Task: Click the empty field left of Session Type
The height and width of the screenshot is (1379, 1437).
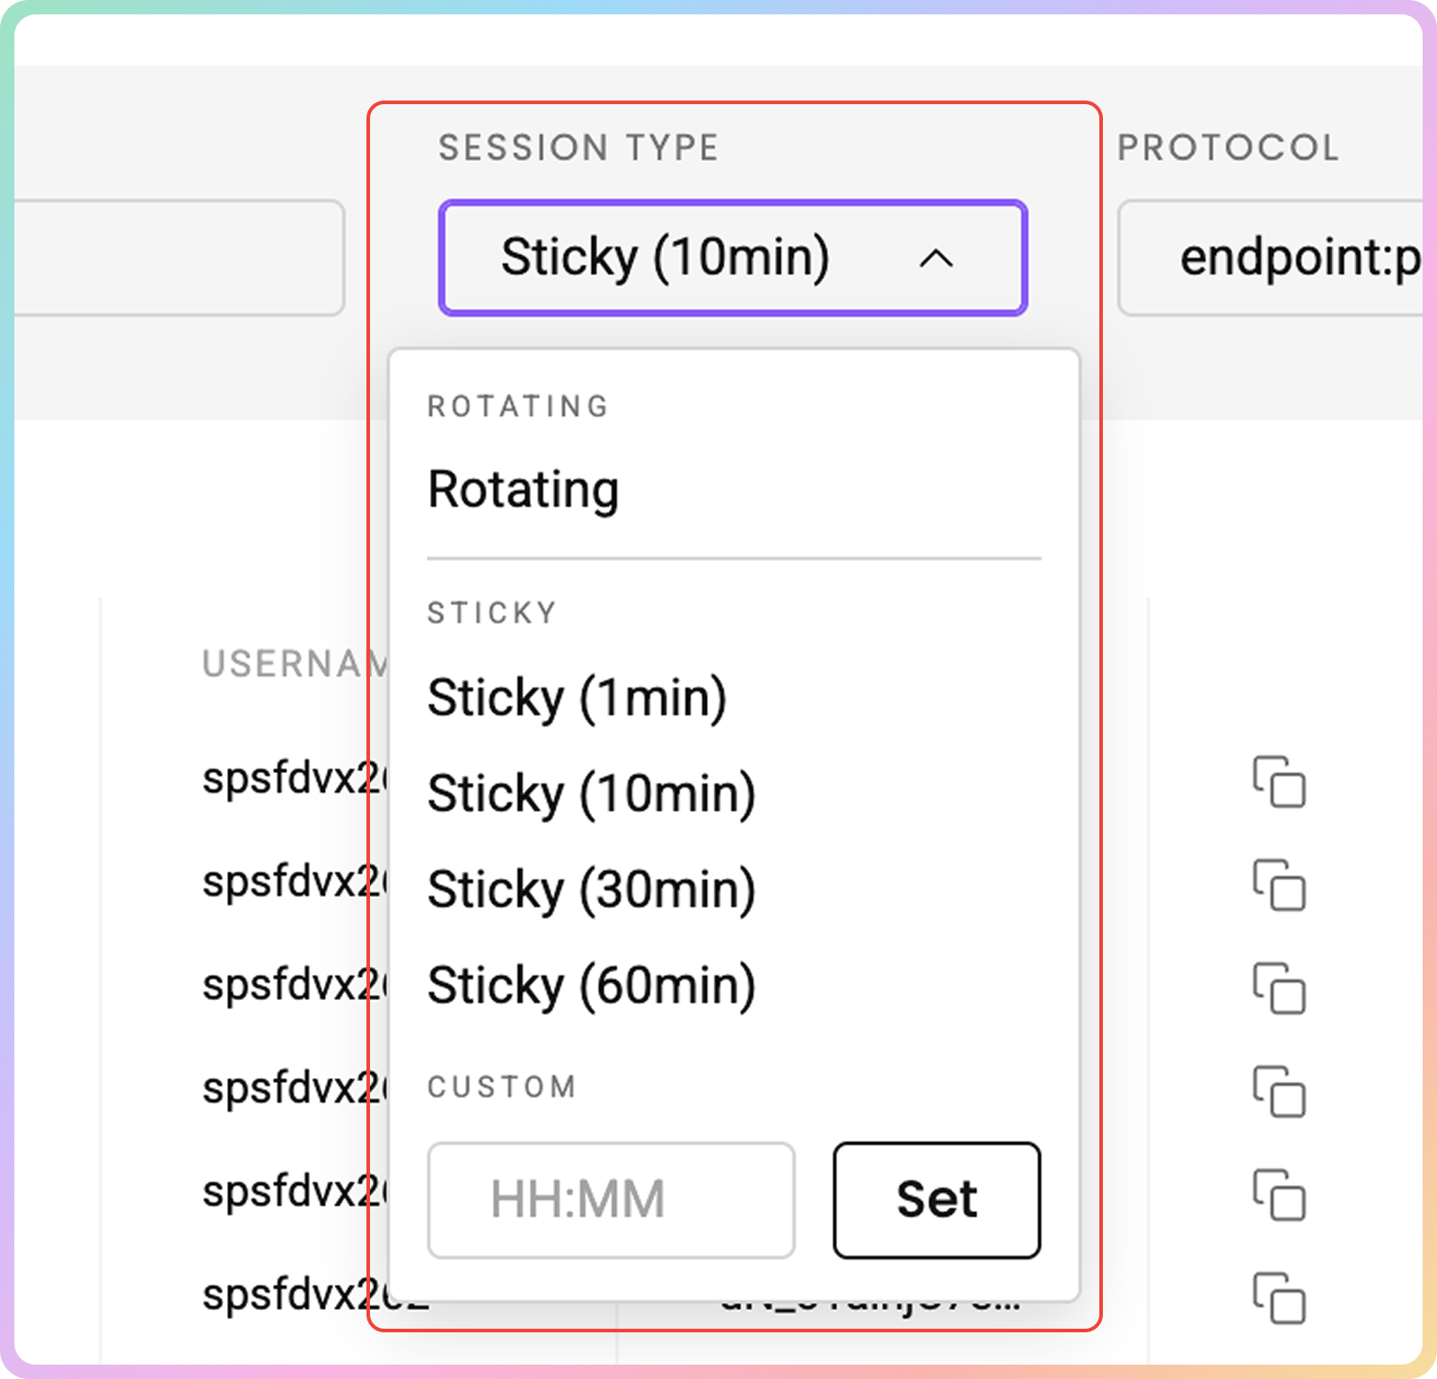Action: [x=180, y=258]
